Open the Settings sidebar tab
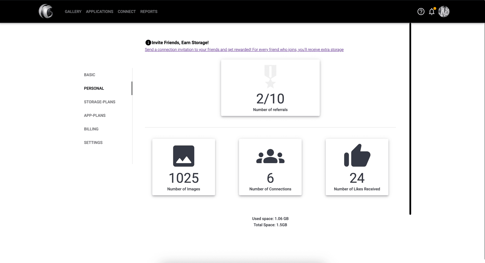This screenshot has height=263, width=485. (x=93, y=143)
